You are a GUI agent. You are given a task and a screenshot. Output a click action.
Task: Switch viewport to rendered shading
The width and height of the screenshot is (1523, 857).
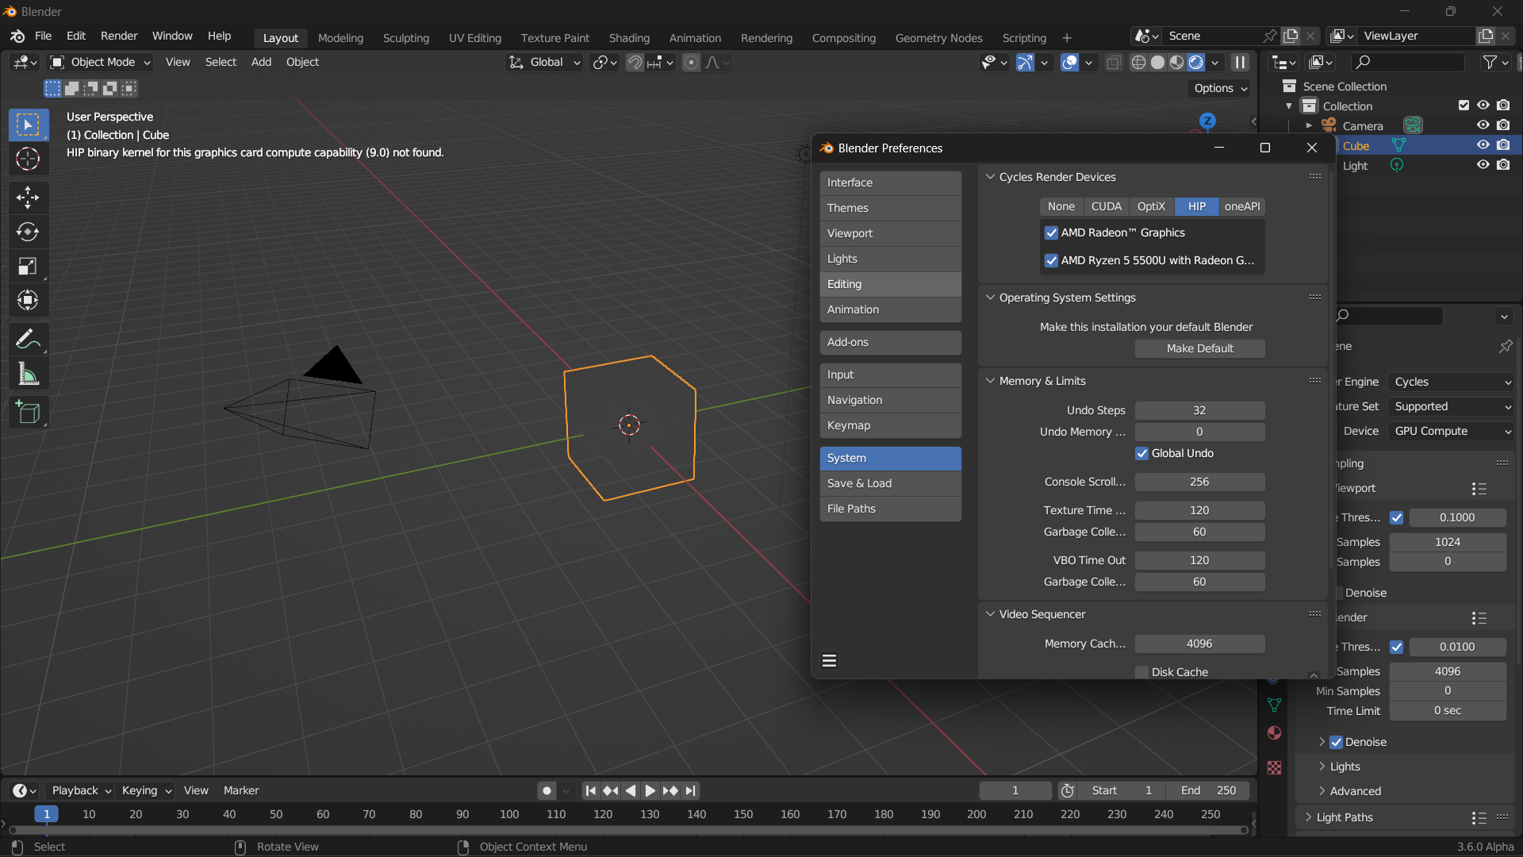1196,62
